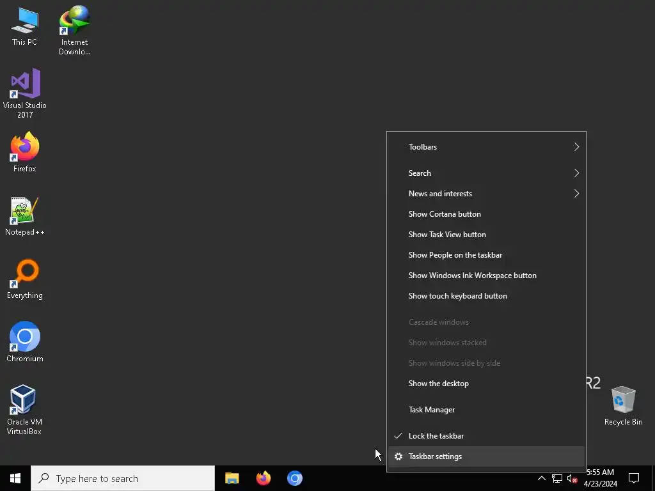The height and width of the screenshot is (491, 655).
Task: Open the taskbar clock and date
Action: [x=600, y=478]
